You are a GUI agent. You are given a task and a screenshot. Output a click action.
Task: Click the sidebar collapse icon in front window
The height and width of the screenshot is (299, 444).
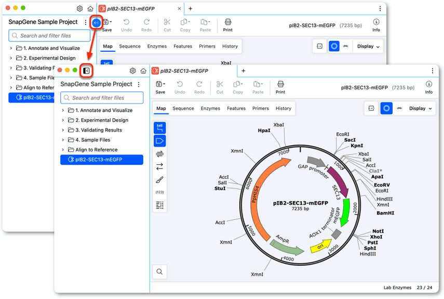point(86,70)
